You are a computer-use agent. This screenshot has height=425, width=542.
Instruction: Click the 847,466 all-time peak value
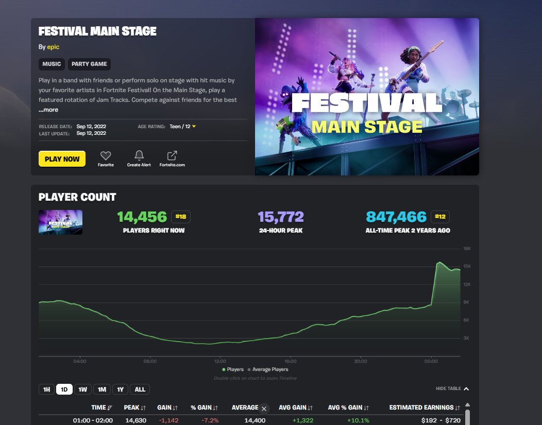[x=396, y=217]
